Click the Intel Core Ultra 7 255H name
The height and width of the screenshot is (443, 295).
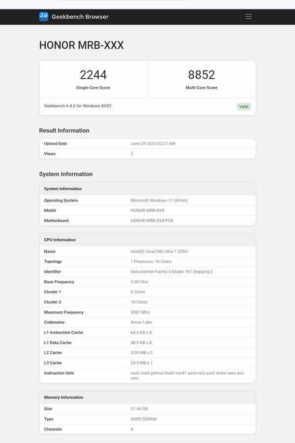pyautogui.click(x=160, y=251)
